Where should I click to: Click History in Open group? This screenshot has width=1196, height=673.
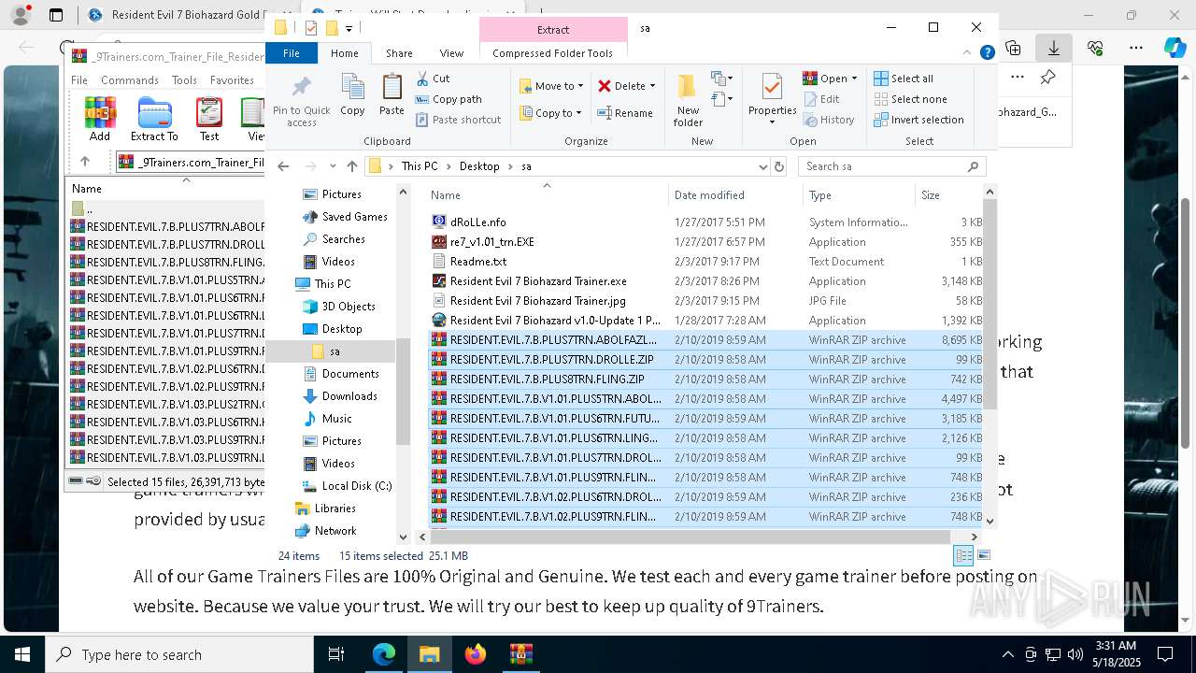pyautogui.click(x=829, y=120)
